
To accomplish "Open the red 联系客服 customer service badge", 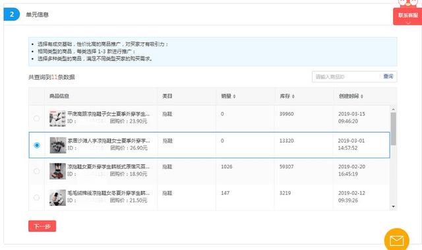I will tap(407, 16).
